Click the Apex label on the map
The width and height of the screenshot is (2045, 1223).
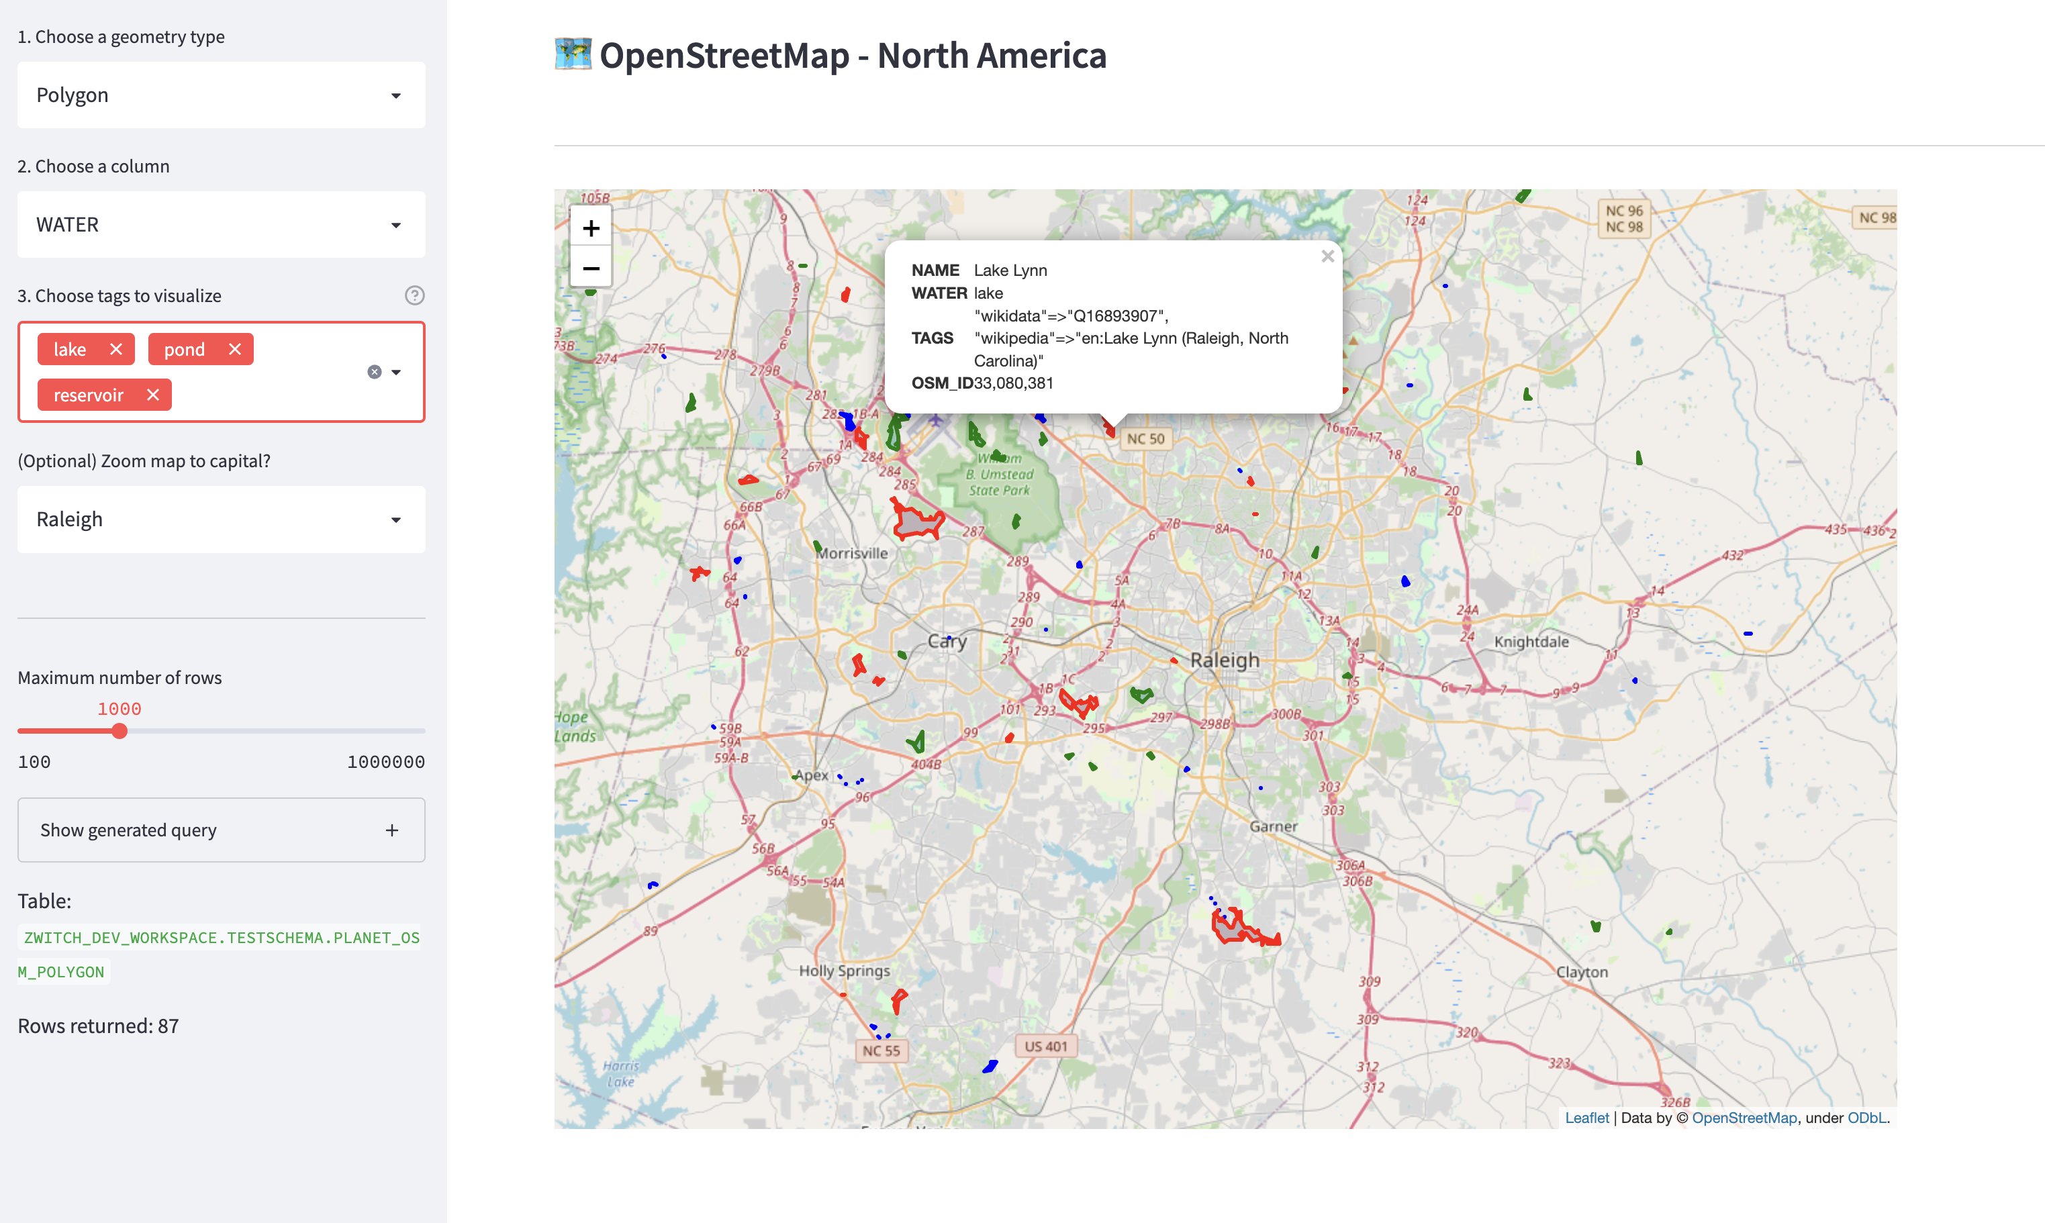tap(812, 775)
